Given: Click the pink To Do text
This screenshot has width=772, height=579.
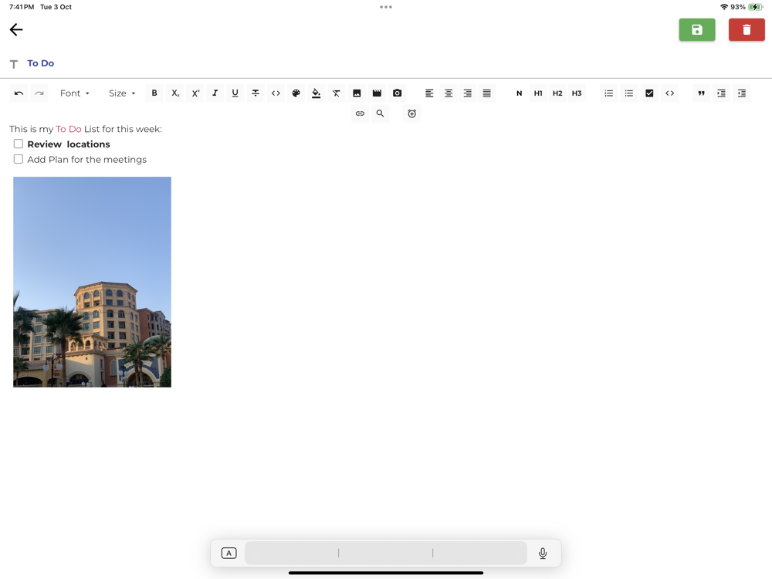Looking at the screenshot, I should pyautogui.click(x=69, y=129).
